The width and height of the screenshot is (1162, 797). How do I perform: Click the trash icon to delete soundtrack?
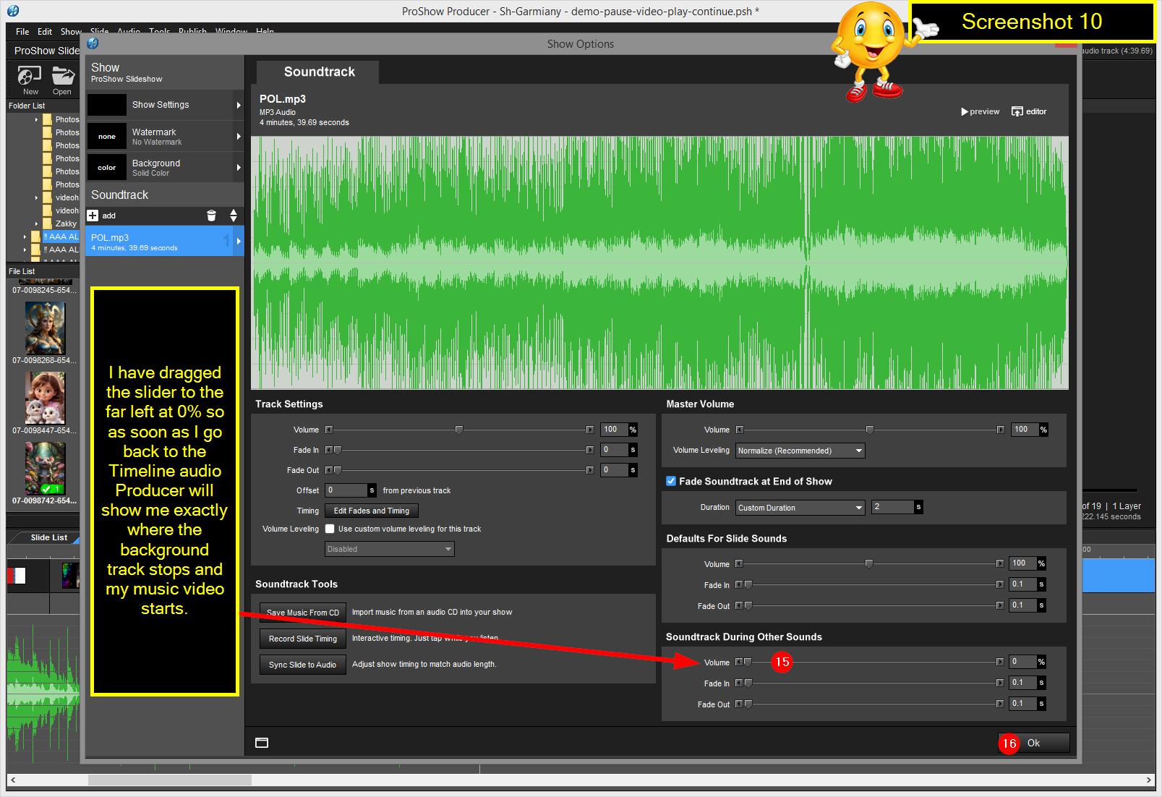click(x=211, y=216)
